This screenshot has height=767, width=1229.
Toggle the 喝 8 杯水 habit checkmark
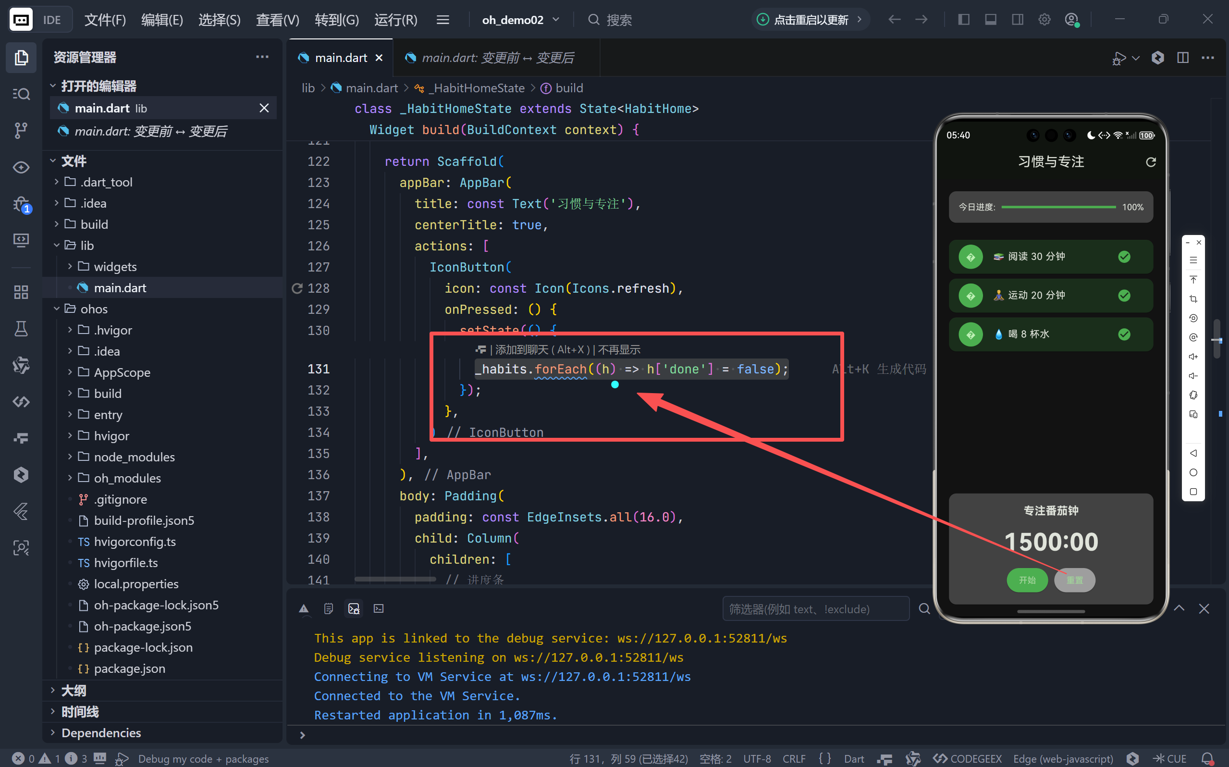tap(1124, 334)
